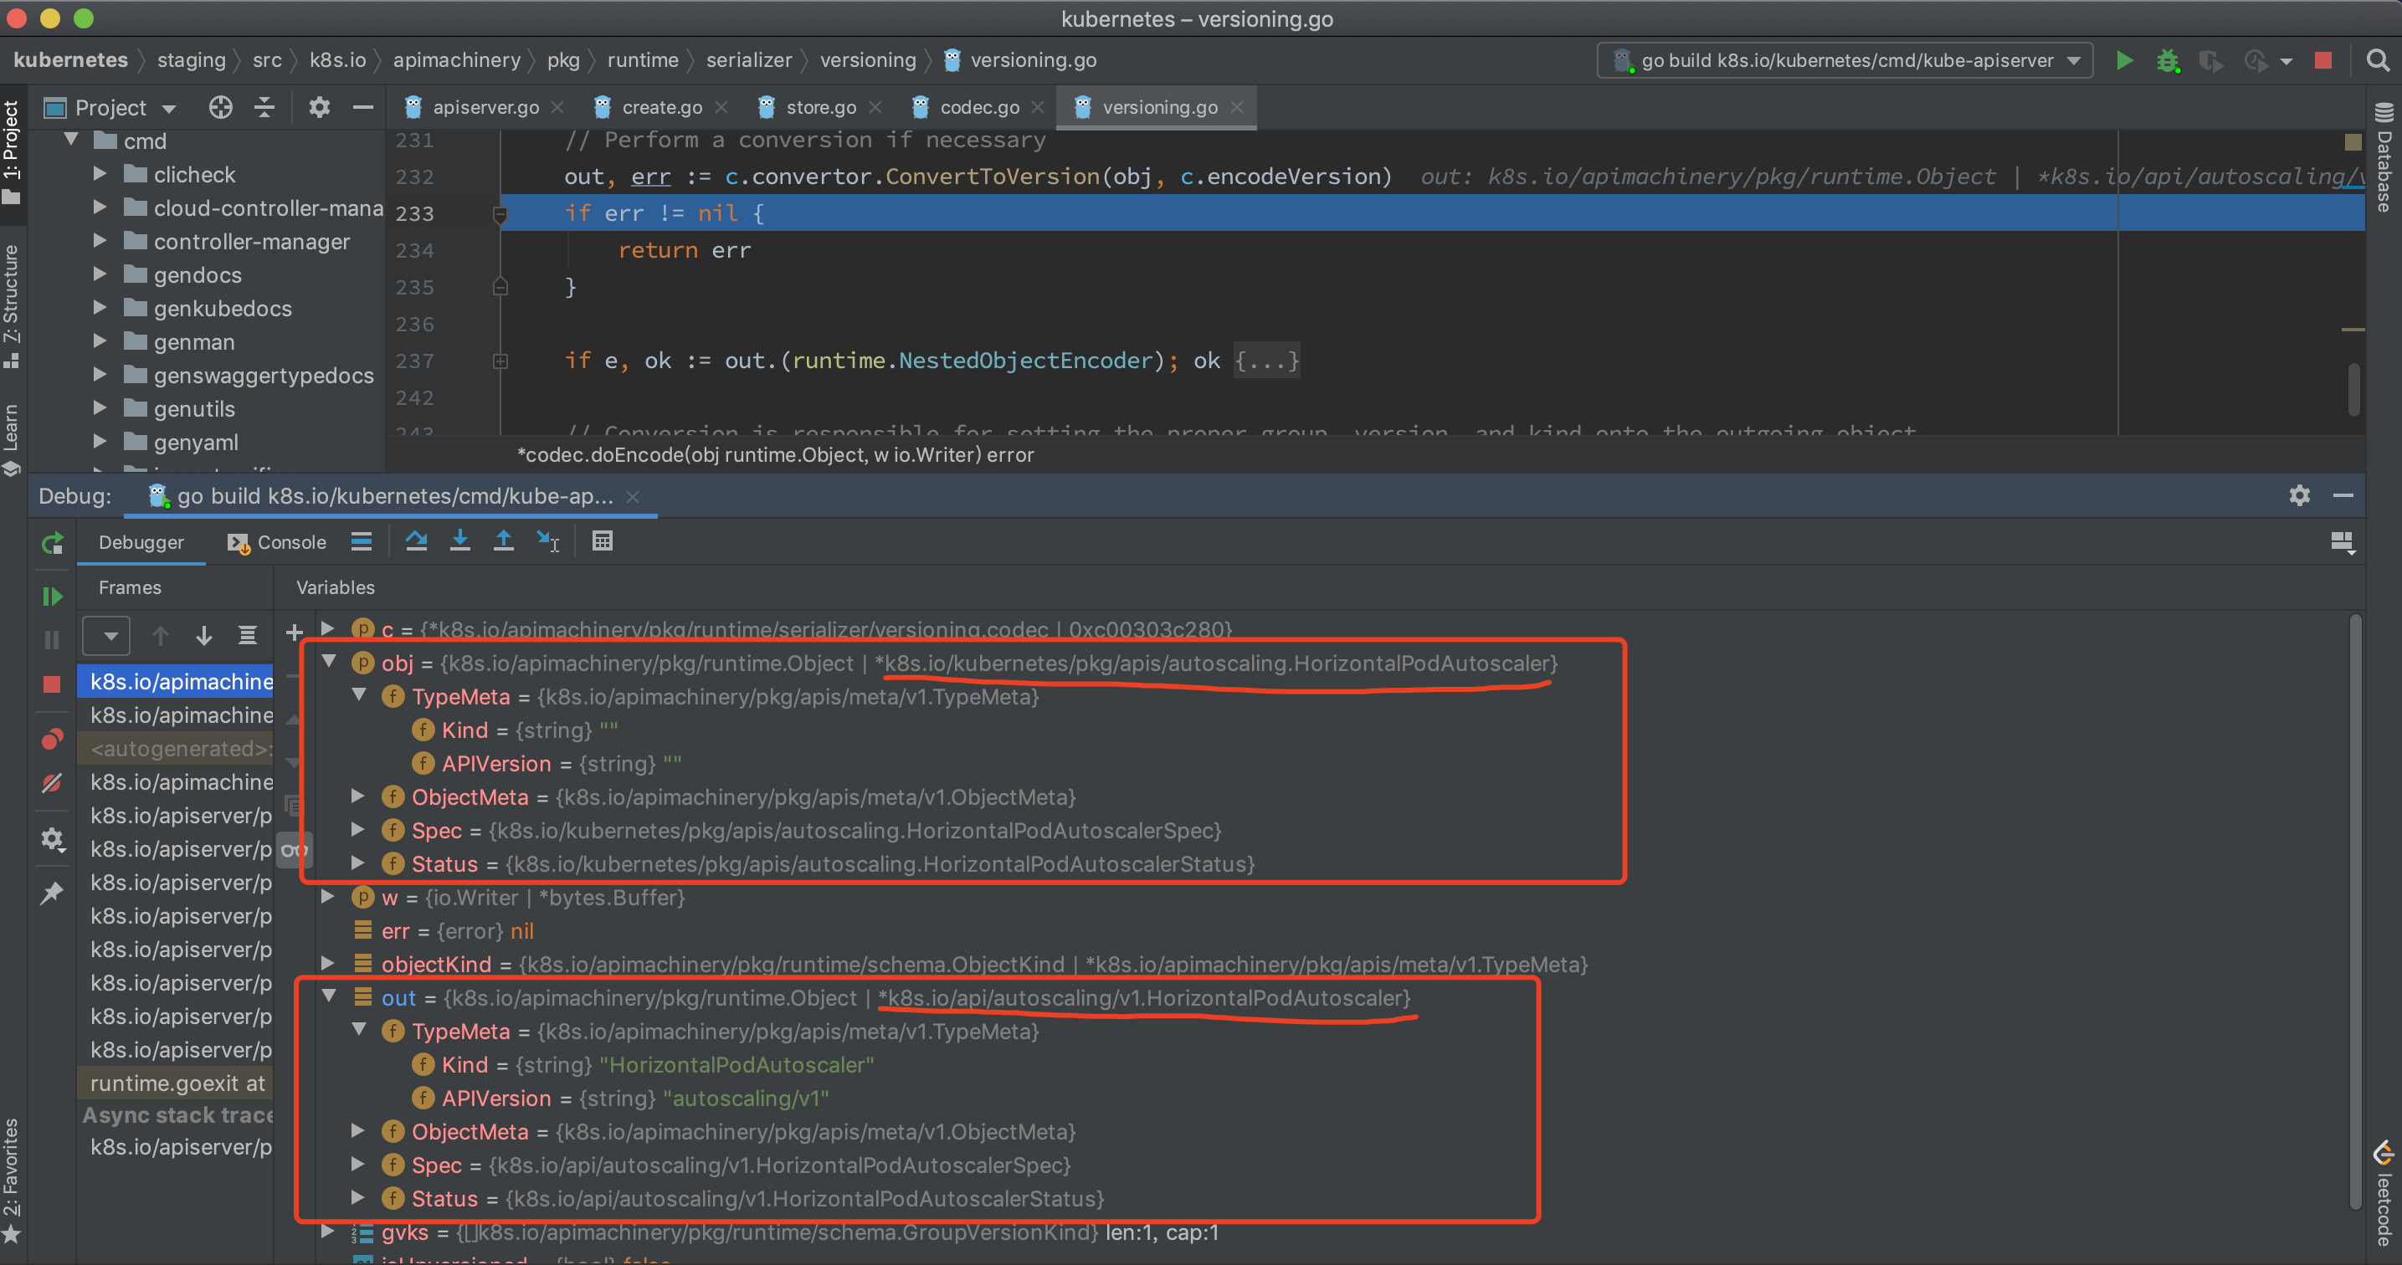Image resolution: width=2402 pixels, height=1265 pixels.
Task: Open the Console debug tab
Action: point(278,542)
